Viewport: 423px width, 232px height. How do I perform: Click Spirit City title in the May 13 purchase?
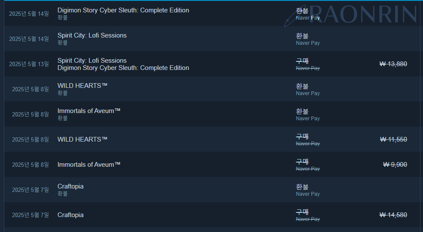click(x=92, y=61)
